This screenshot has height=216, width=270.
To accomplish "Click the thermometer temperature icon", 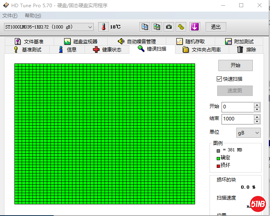I will 103,27.
